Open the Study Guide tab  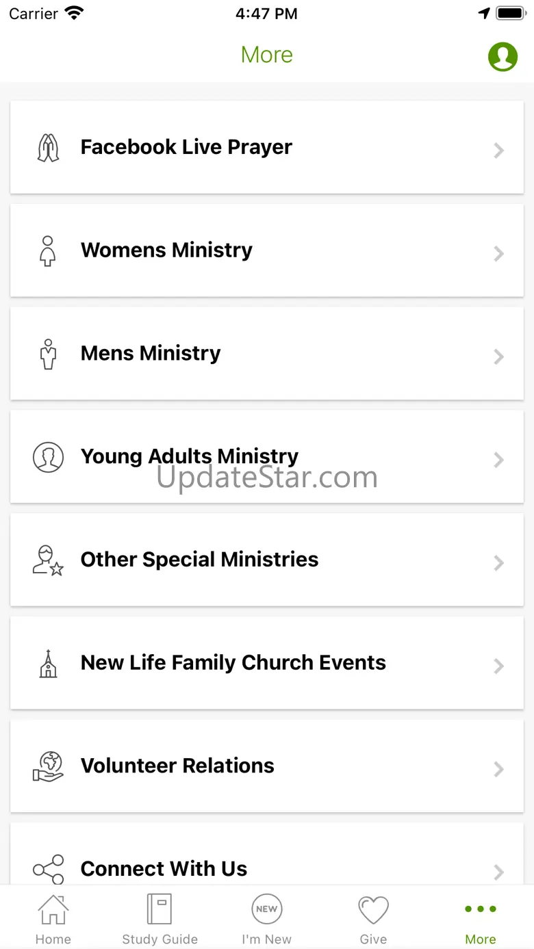point(160,918)
